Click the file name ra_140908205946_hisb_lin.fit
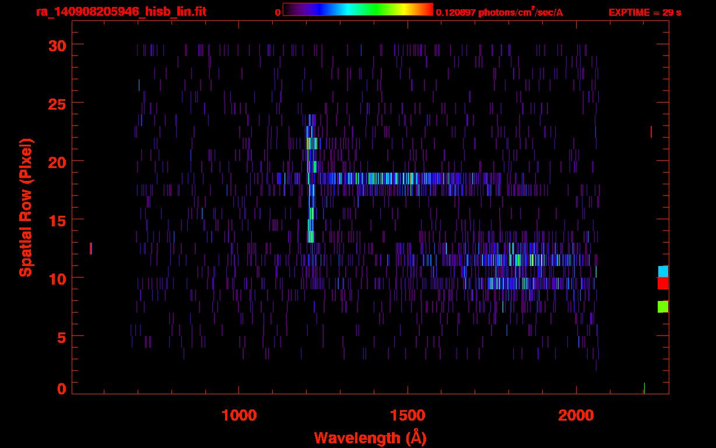The width and height of the screenshot is (716, 448). (121, 12)
